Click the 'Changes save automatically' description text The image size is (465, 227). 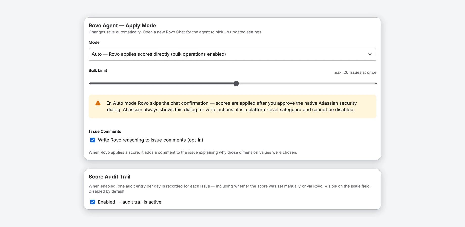[175, 32]
